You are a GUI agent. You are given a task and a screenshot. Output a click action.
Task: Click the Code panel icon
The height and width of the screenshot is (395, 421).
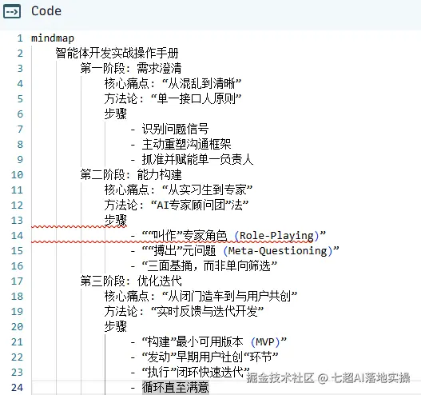click(x=12, y=11)
